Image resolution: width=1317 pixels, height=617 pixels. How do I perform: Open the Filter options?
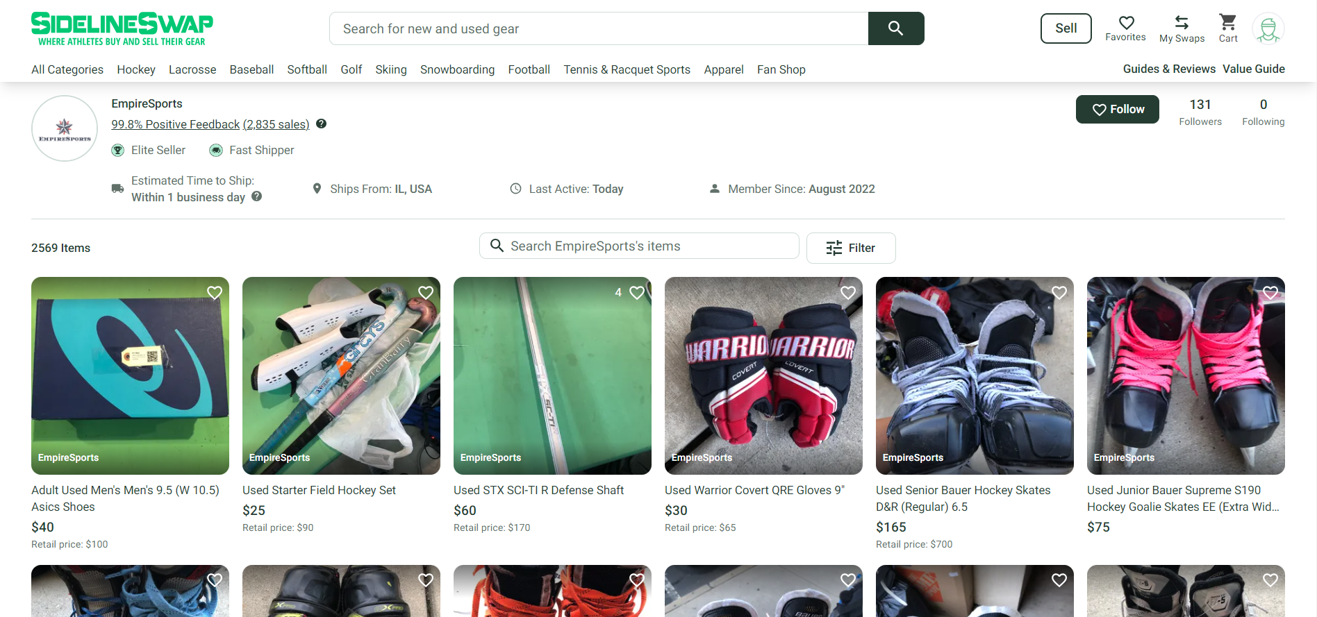coord(851,248)
